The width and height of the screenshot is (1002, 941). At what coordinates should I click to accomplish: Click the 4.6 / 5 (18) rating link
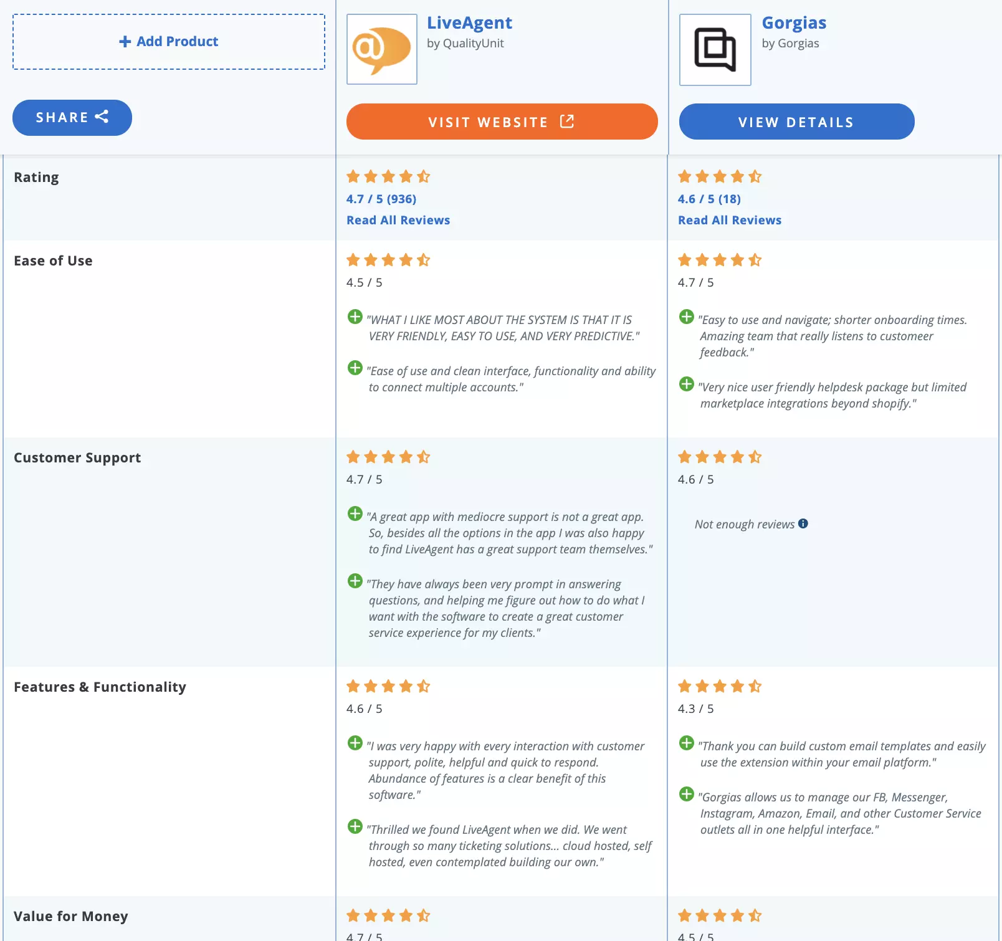click(710, 199)
